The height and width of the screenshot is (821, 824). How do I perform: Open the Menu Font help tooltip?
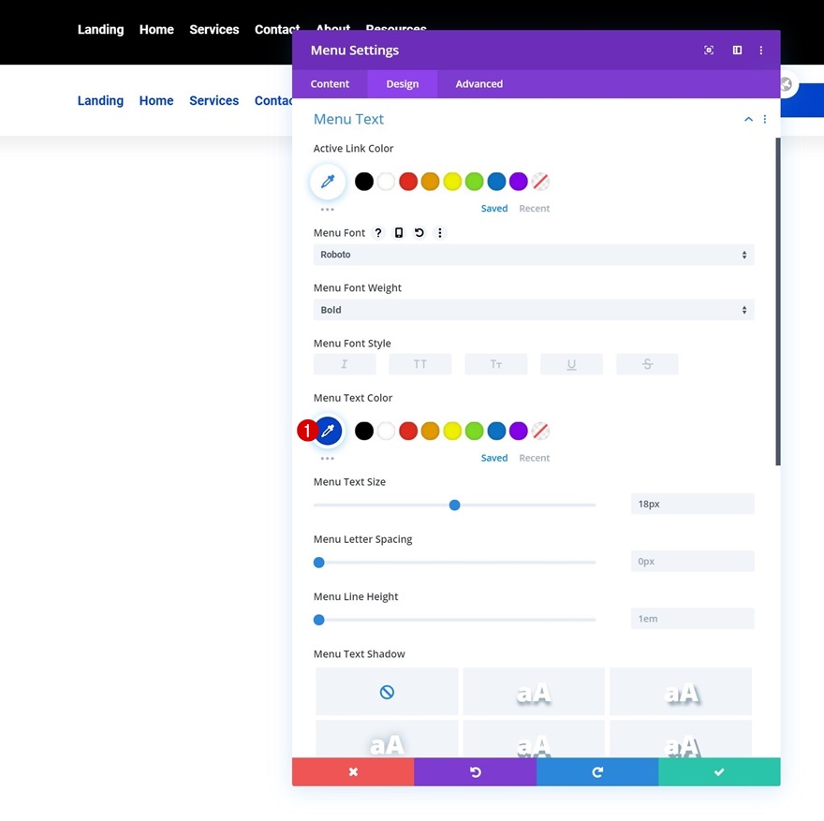click(378, 232)
